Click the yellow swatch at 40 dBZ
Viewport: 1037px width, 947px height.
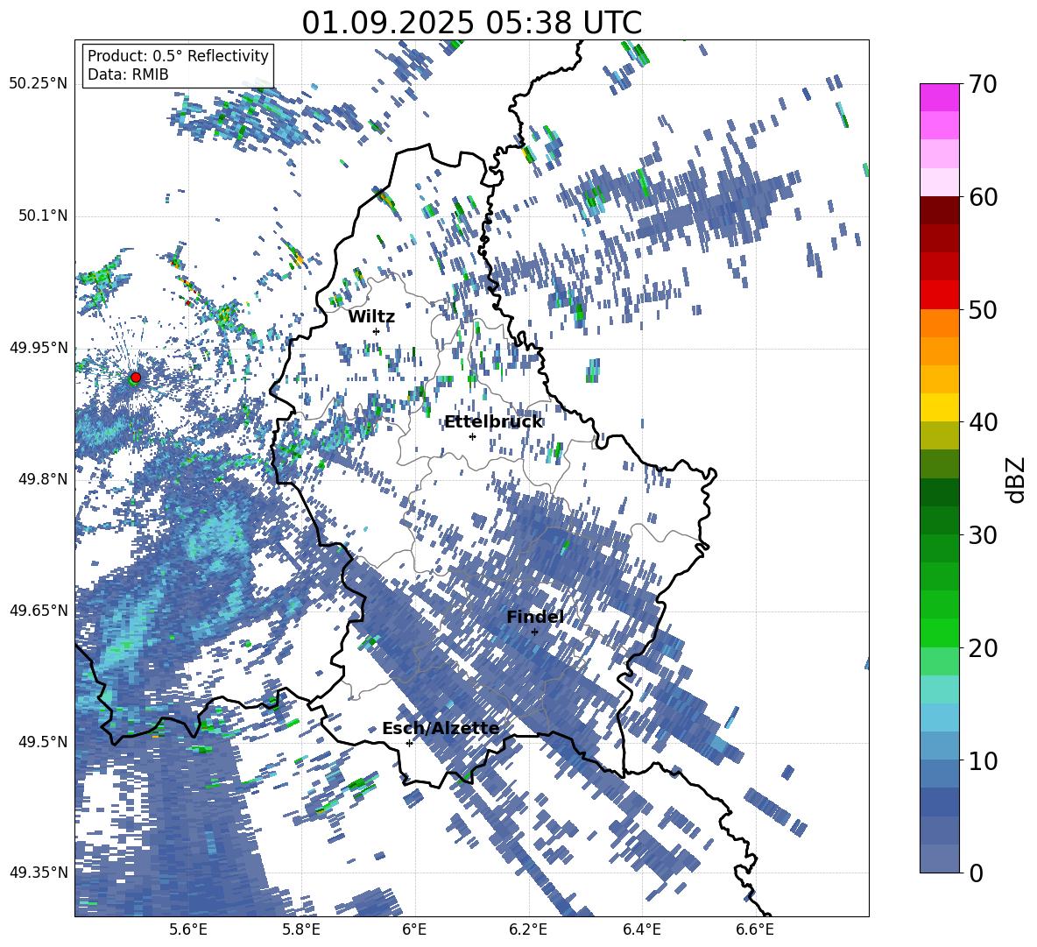tap(939, 406)
